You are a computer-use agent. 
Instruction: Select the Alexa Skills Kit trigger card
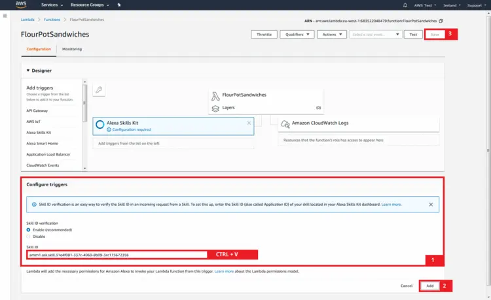[173, 126]
